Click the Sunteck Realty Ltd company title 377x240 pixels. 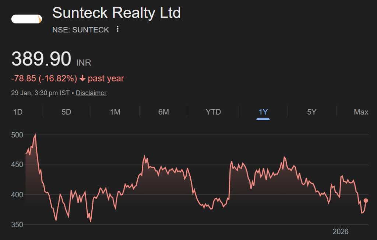point(116,13)
